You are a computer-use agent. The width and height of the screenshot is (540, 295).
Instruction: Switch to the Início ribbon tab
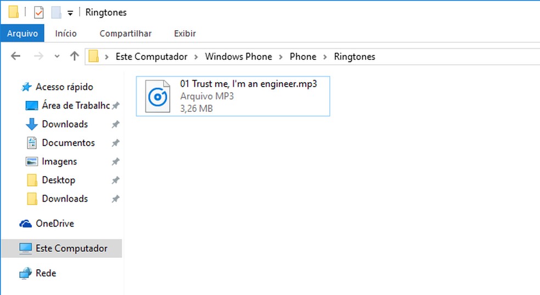point(66,33)
